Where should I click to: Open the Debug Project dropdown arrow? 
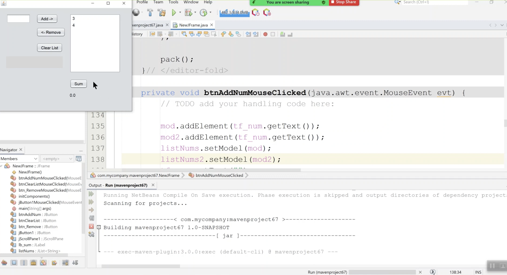195,13
